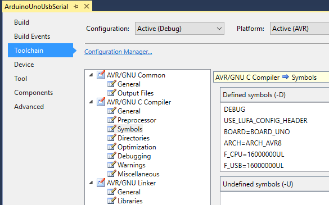Click the Debugging item icon
The height and width of the screenshot is (205, 329).
click(x=111, y=156)
